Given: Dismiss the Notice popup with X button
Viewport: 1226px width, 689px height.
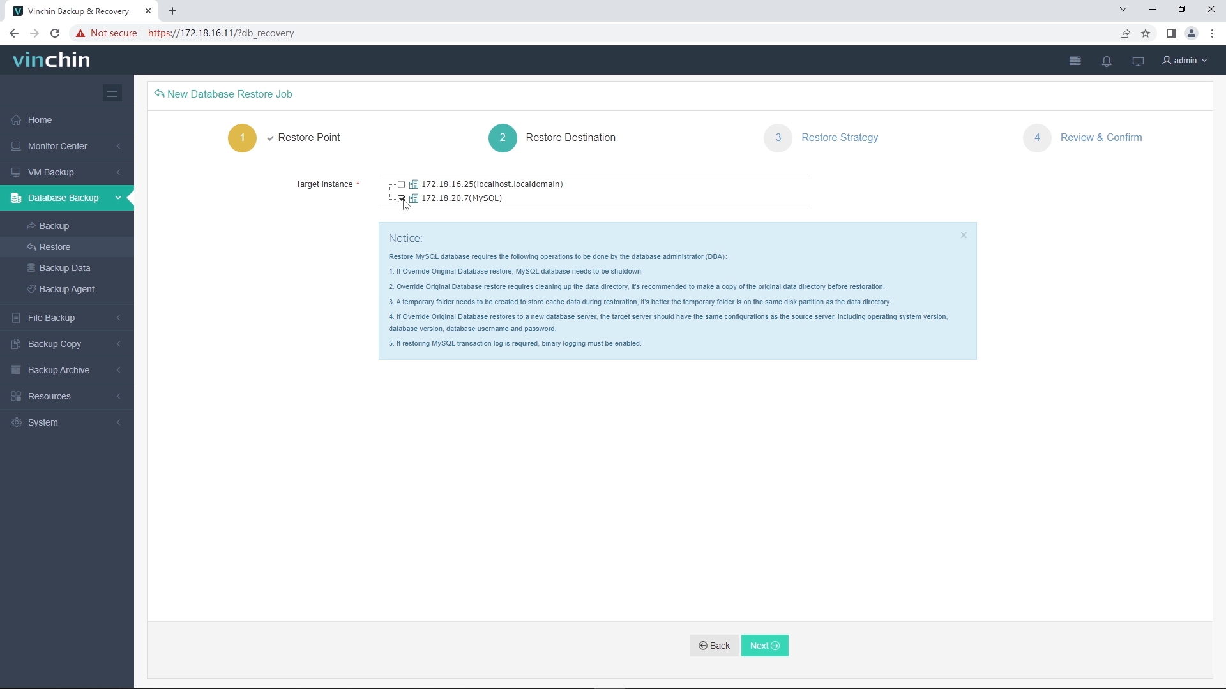Looking at the screenshot, I should click(964, 235).
